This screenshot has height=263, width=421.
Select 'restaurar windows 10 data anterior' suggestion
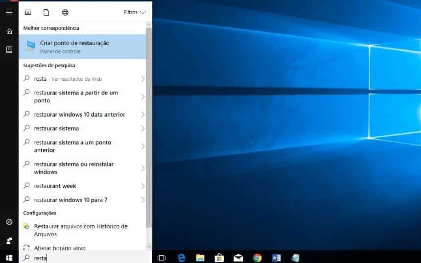click(x=82, y=115)
